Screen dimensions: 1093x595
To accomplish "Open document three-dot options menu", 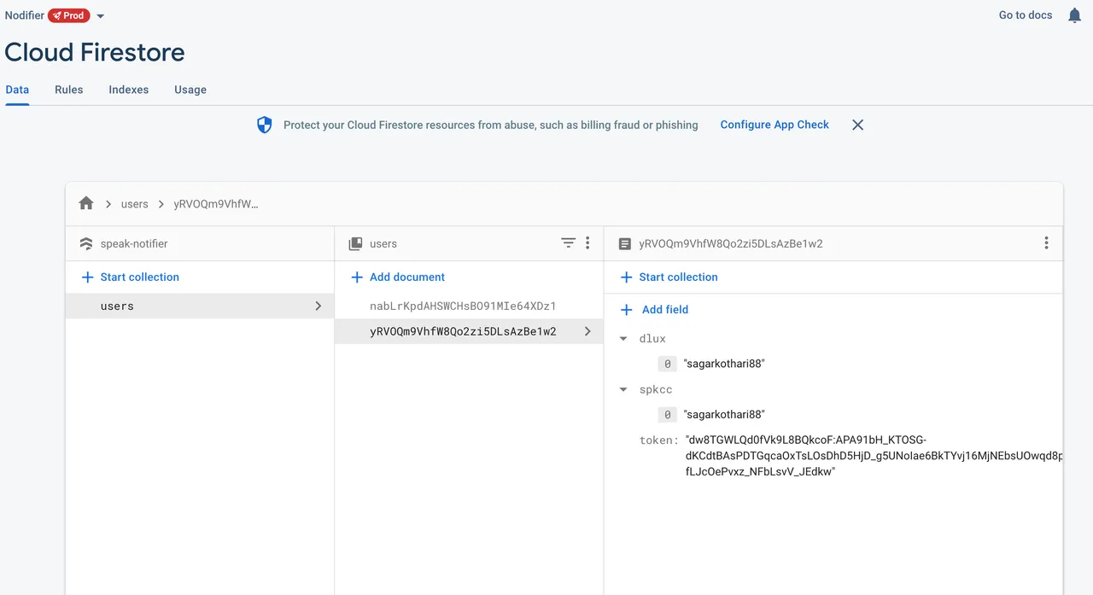I will pyautogui.click(x=1046, y=243).
